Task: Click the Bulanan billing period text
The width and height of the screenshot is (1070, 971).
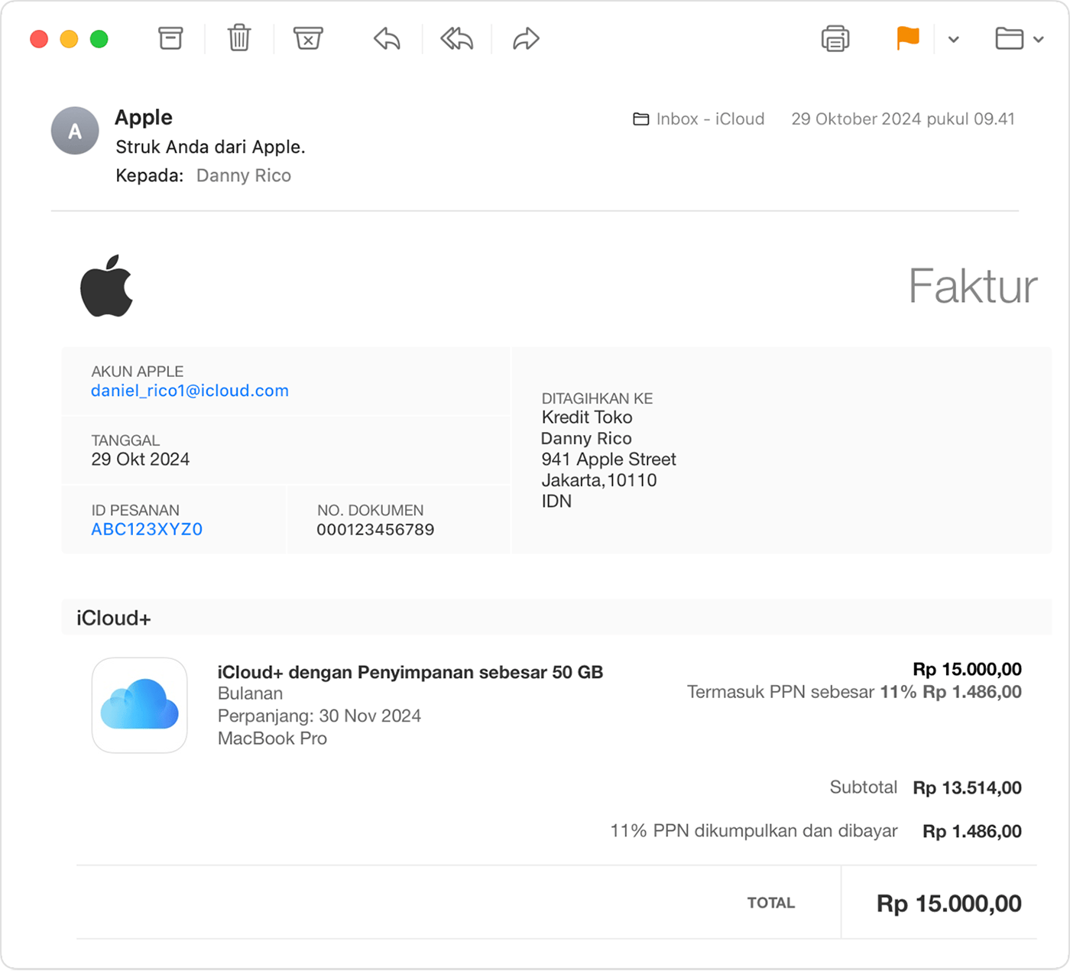Action: 250,693
